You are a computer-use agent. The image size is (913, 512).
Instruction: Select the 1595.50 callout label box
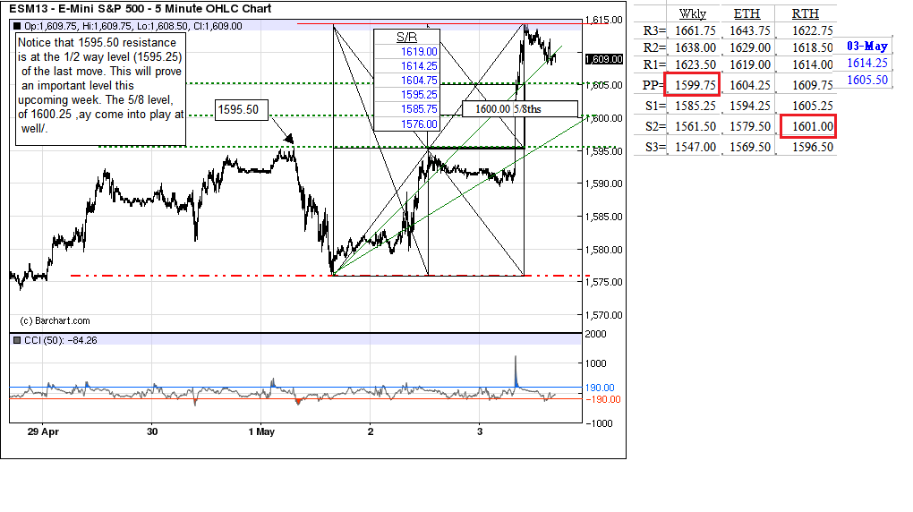tap(242, 109)
